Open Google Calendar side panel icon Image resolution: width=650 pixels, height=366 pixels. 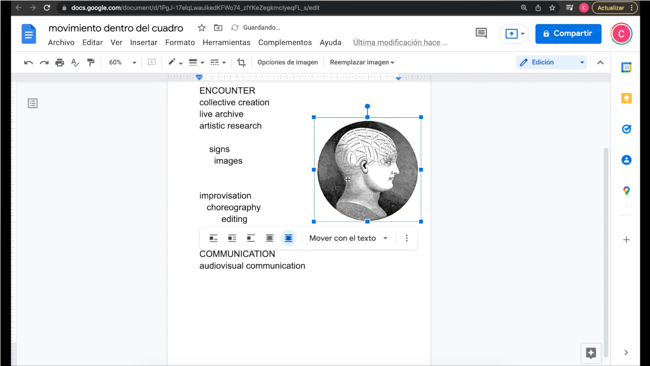pyautogui.click(x=626, y=68)
